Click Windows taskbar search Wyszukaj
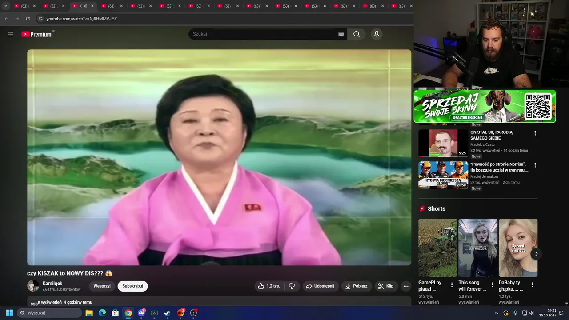This screenshot has width=569, height=320. (x=49, y=313)
